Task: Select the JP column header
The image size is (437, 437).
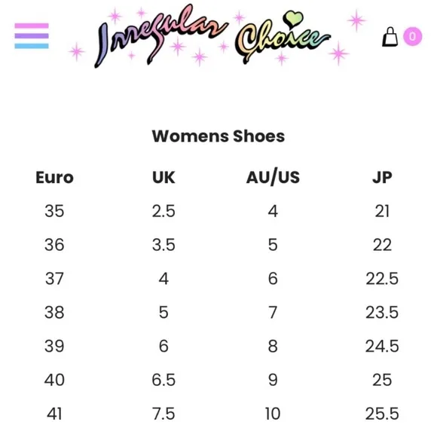Action: coord(382,177)
